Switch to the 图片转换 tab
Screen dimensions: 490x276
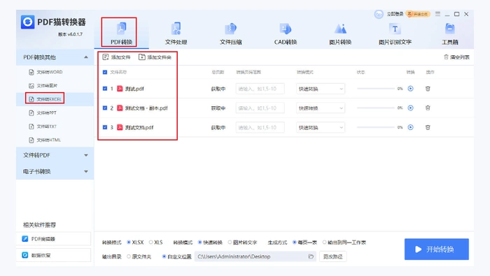(340, 33)
